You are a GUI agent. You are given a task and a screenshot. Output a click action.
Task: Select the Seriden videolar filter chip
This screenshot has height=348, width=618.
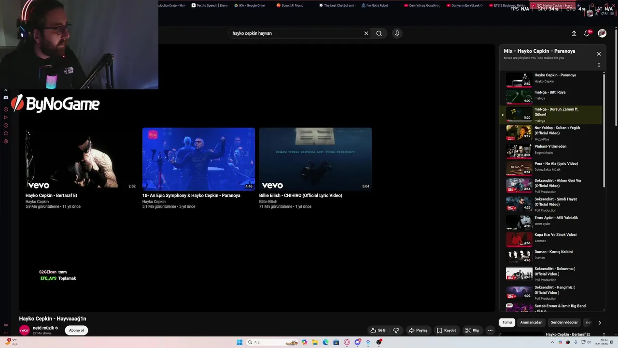click(564, 322)
